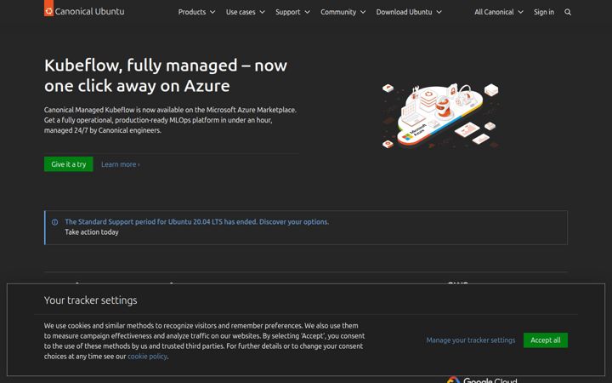Viewport: 612px width, 383px height.
Task: Click the Take action today text
Action: pyautogui.click(x=92, y=232)
